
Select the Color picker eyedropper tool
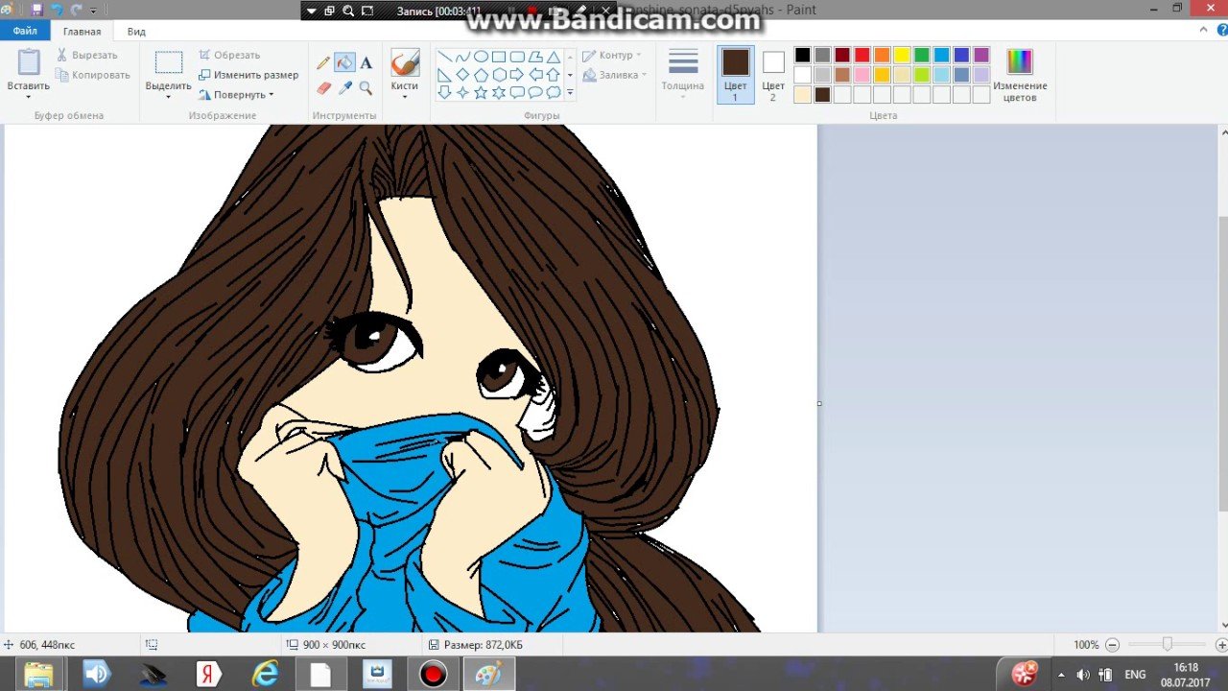[344, 88]
